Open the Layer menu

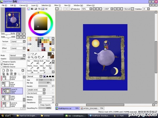tap(34, 5)
